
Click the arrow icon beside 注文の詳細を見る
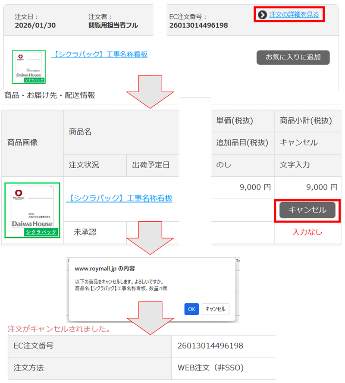click(x=262, y=15)
